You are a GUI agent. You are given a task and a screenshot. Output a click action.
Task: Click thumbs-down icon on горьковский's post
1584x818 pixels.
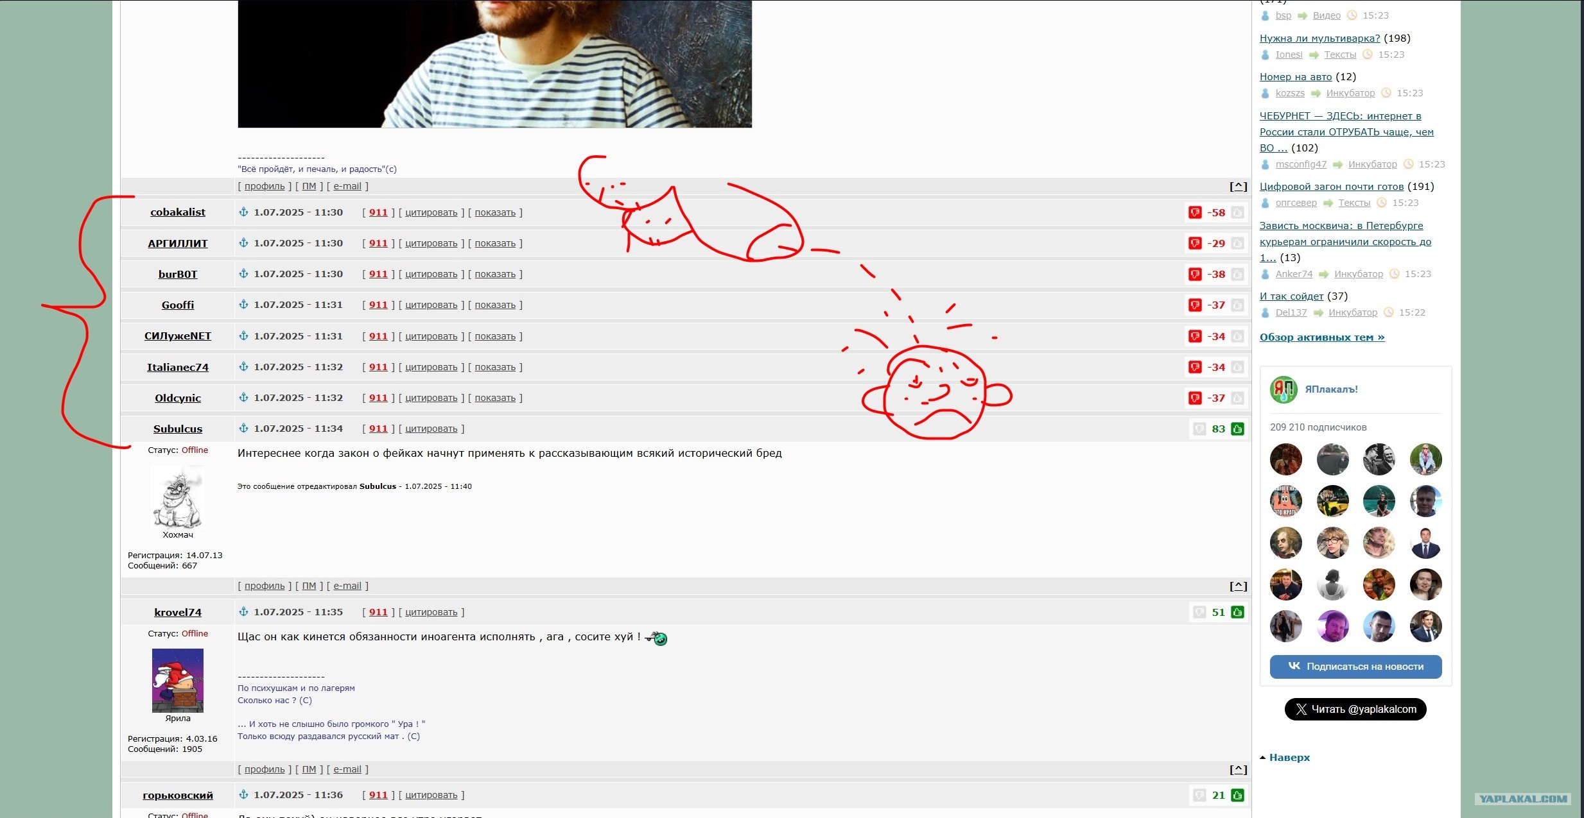1199,796
